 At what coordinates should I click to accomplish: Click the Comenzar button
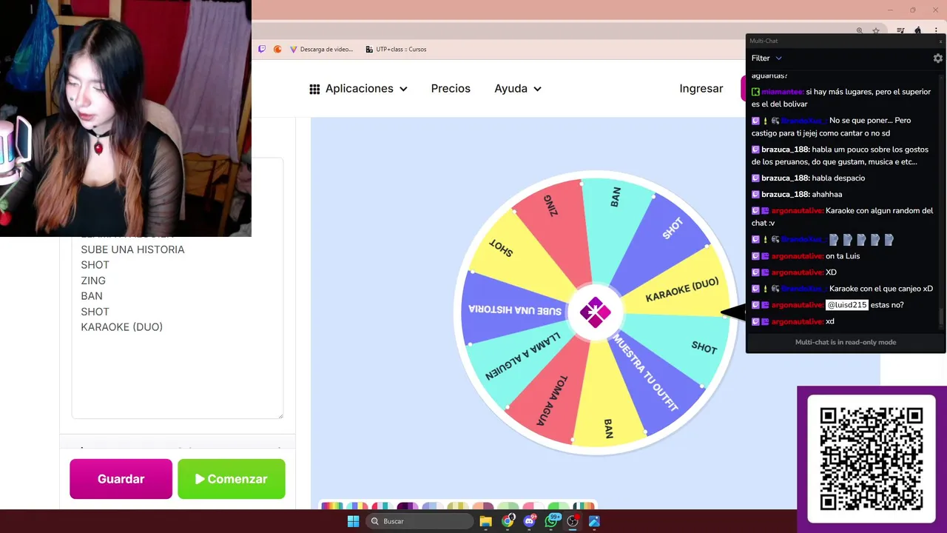(231, 479)
